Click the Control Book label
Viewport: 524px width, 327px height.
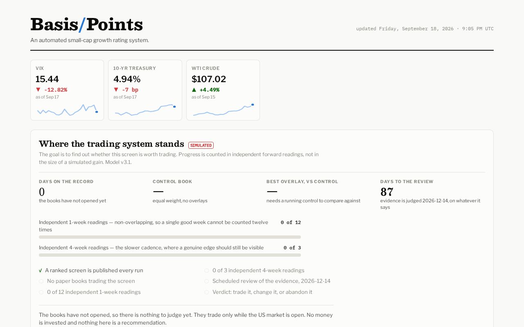[172, 181]
